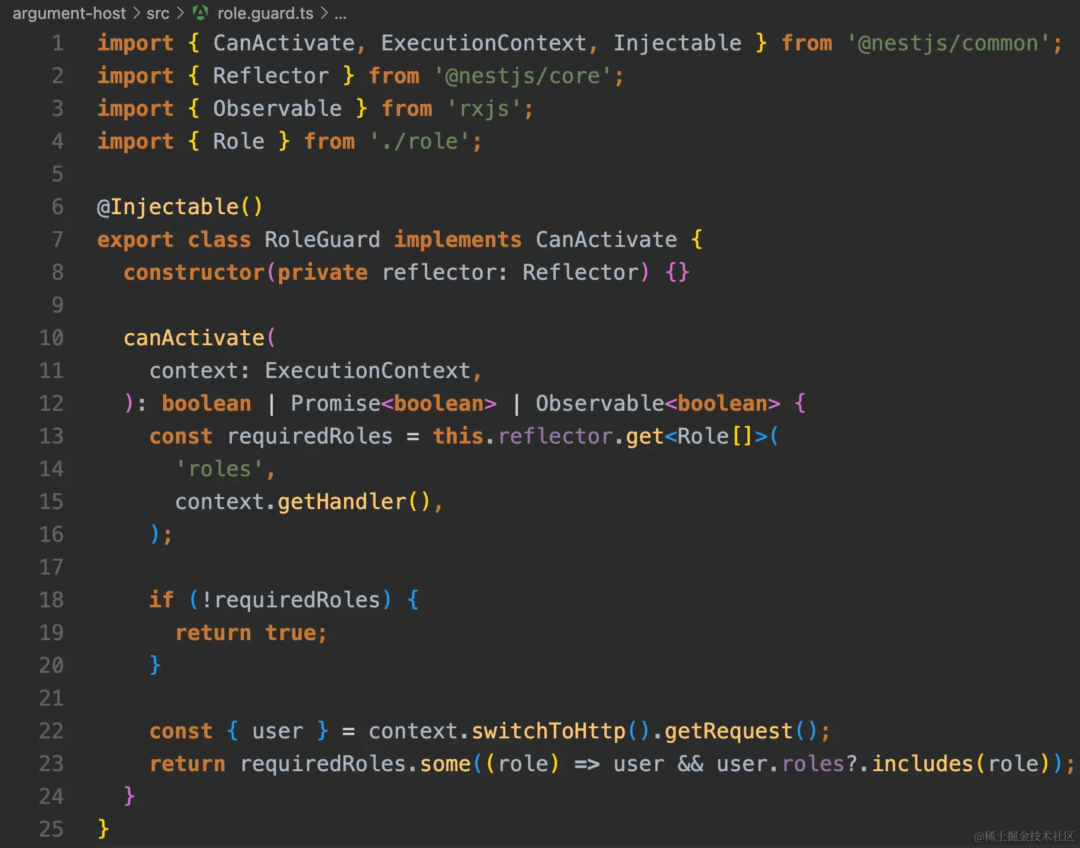Click Observable import on line 3
The image size is (1080, 848).
[x=277, y=108]
